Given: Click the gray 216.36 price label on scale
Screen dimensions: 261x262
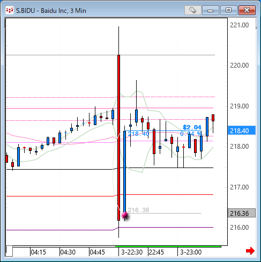Looking at the screenshot, I should [242, 213].
